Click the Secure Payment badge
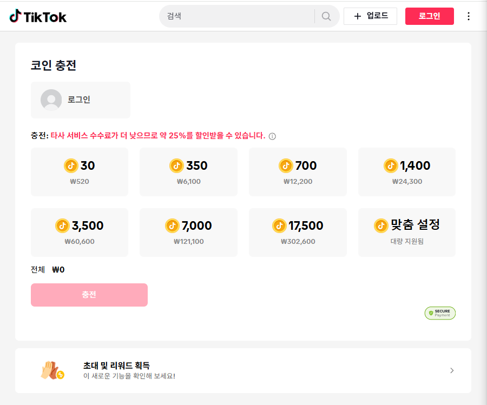The height and width of the screenshot is (405, 487). [x=440, y=313]
